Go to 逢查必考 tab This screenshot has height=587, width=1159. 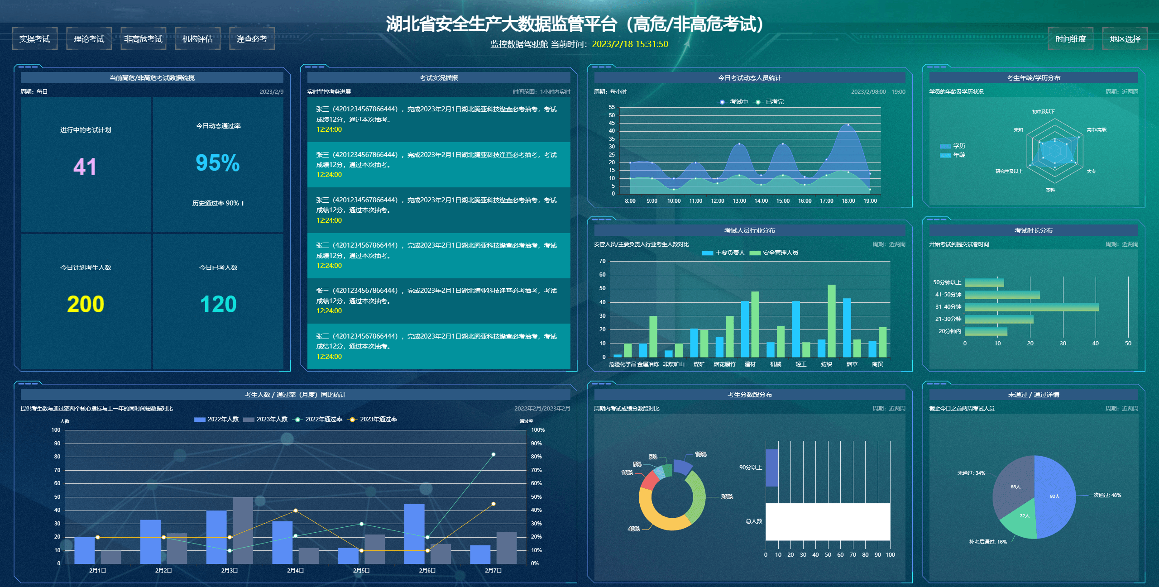tap(252, 39)
